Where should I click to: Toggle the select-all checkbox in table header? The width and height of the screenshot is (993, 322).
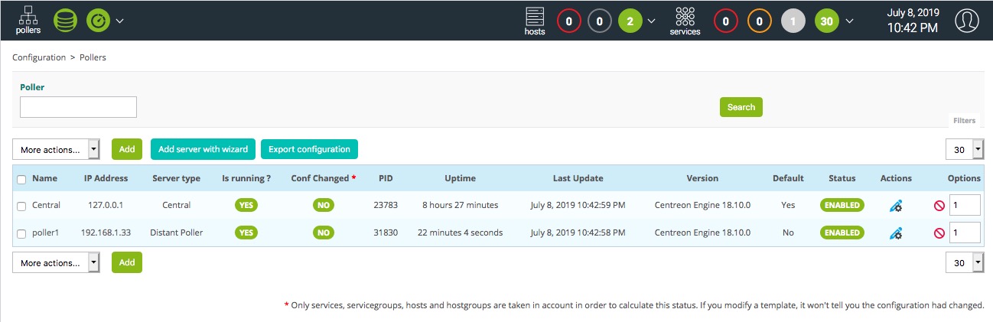pyautogui.click(x=21, y=179)
